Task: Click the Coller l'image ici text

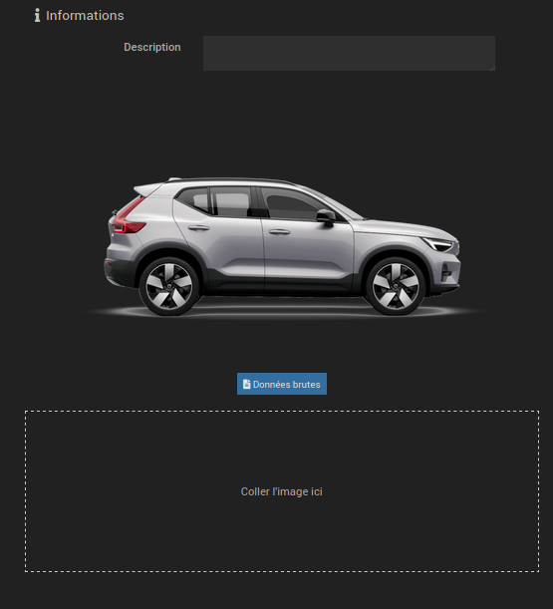Action: point(282,491)
